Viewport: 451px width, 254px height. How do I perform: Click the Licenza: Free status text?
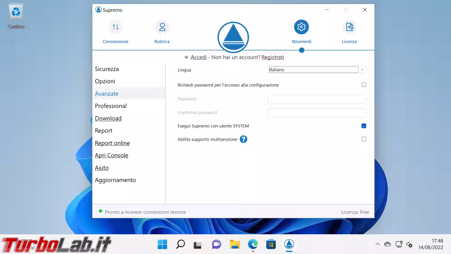[355, 212]
